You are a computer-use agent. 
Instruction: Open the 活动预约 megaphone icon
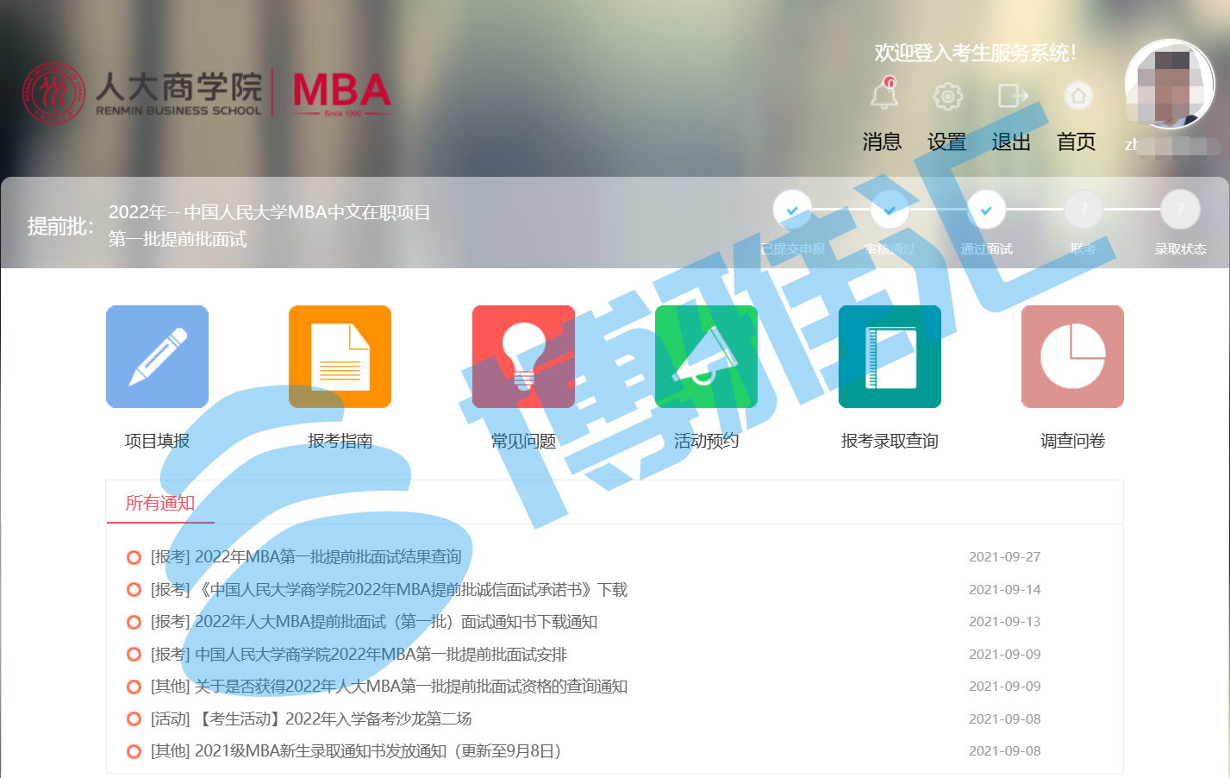(706, 356)
